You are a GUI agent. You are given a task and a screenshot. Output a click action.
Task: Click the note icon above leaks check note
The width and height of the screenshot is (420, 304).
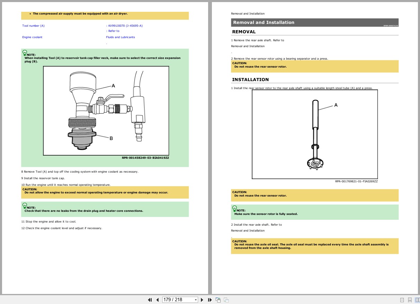[25, 206]
